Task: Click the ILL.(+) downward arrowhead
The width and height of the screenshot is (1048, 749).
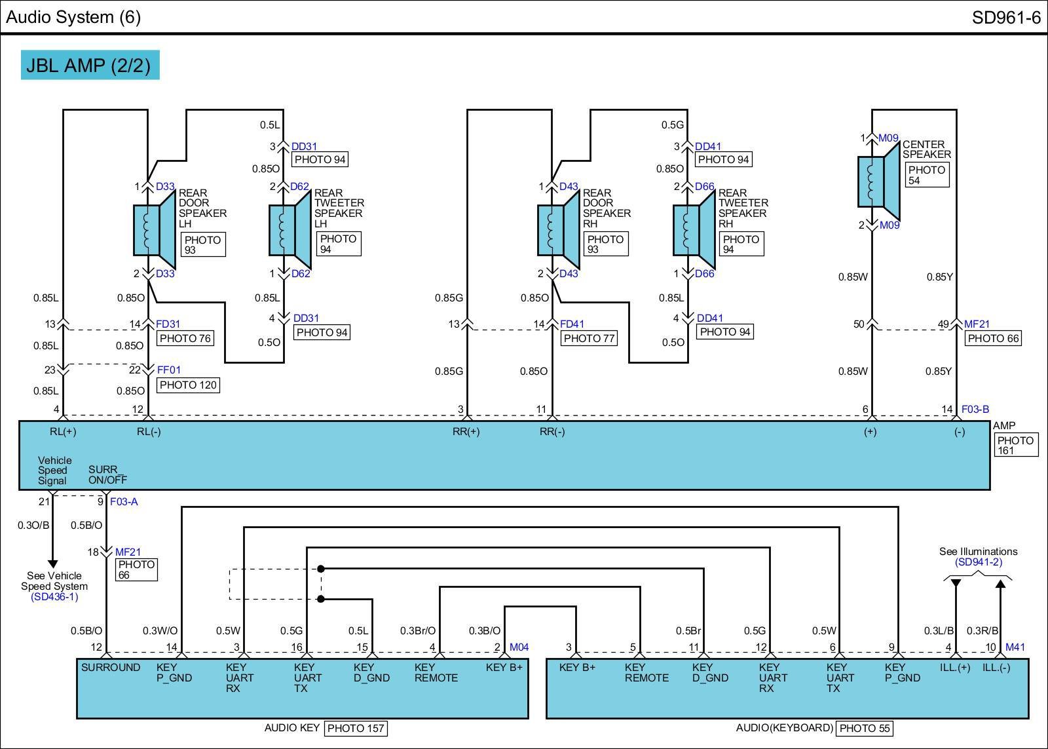Action: pyautogui.click(x=956, y=583)
